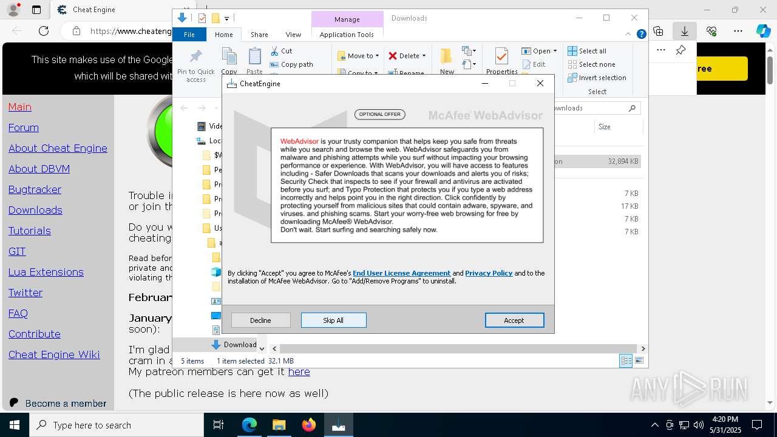Click the taskbar search box

click(x=117, y=425)
